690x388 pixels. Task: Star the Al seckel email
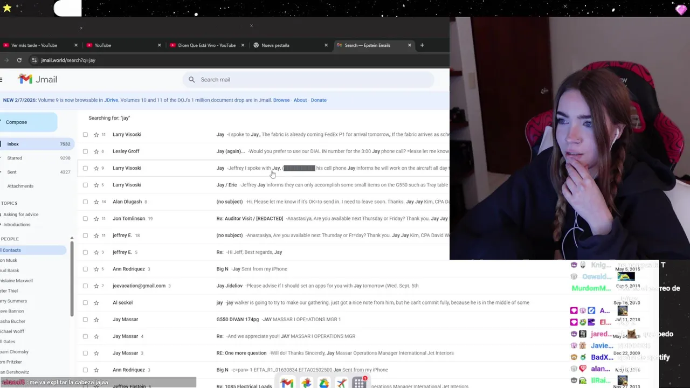tap(96, 303)
